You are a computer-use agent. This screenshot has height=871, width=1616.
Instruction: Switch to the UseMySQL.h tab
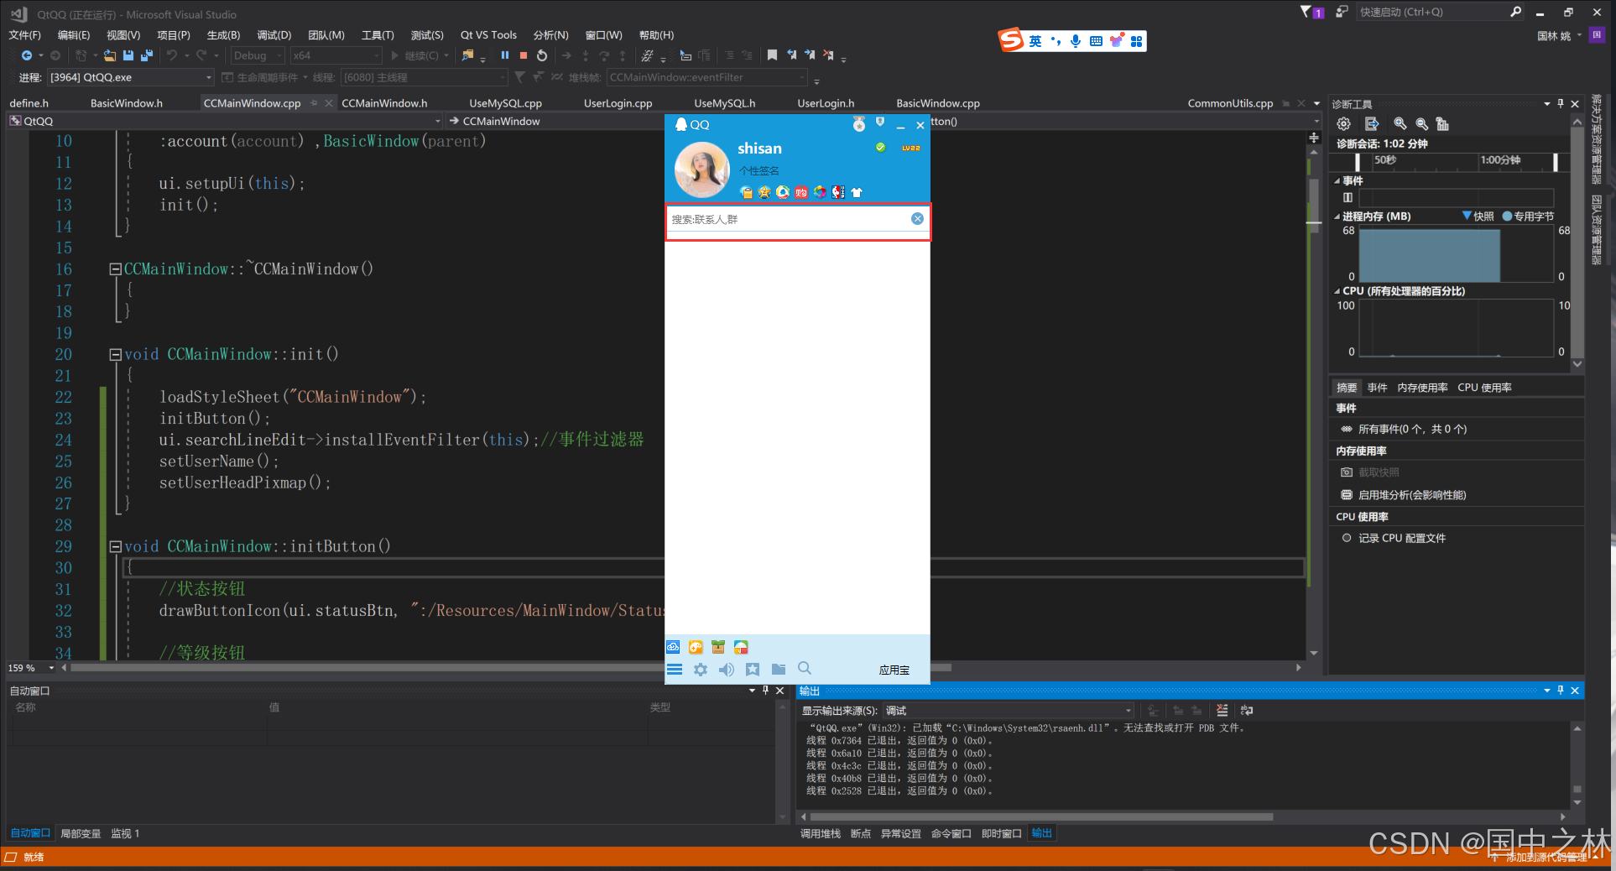(x=724, y=103)
